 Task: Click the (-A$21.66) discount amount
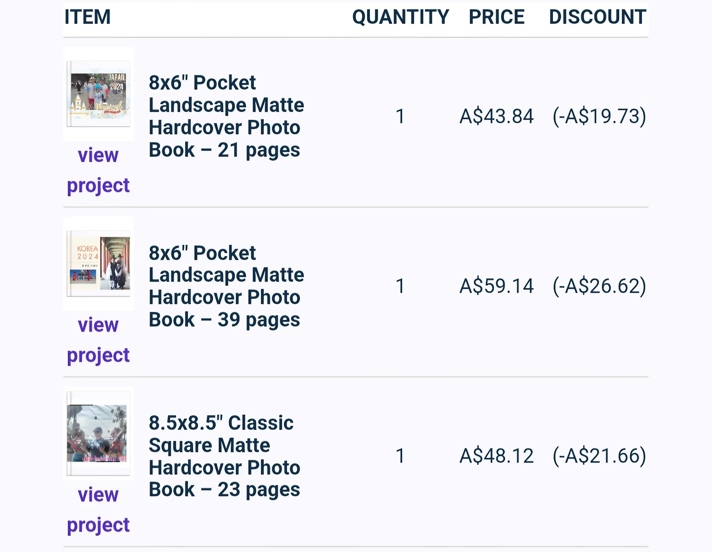coord(599,456)
